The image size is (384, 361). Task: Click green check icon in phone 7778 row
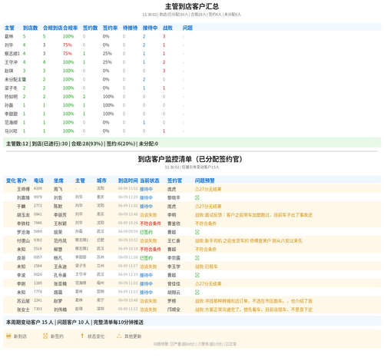pos(197,292)
